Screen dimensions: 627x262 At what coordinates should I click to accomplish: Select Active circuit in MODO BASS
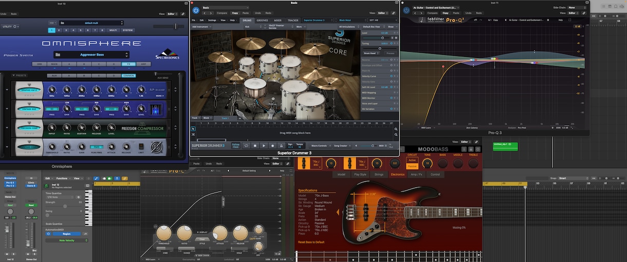[x=412, y=160]
